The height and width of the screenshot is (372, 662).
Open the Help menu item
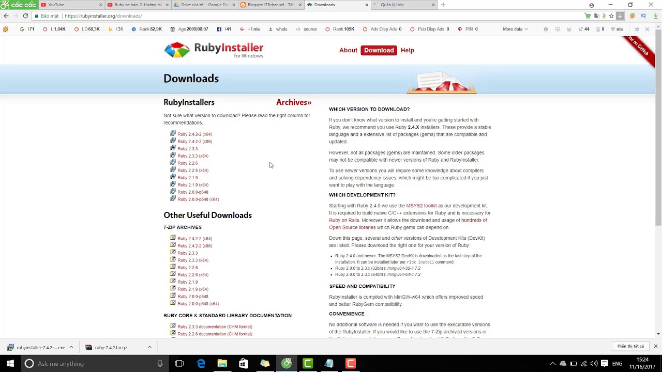(x=408, y=50)
